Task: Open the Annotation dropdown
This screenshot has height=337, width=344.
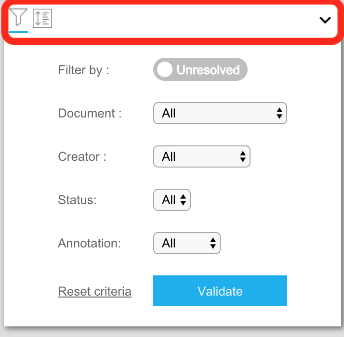Action: point(187,243)
